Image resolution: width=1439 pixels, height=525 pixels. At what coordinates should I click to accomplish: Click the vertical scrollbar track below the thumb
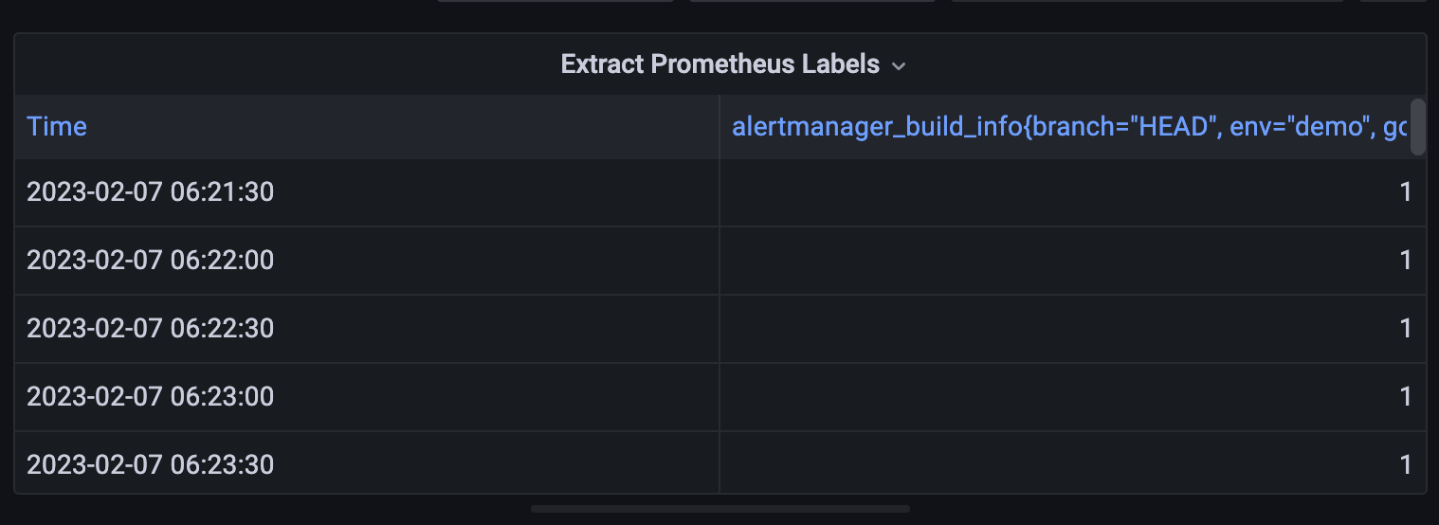coord(1418,332)
